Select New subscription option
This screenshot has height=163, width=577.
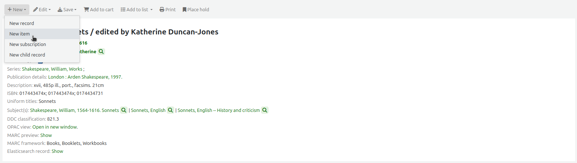28,44
